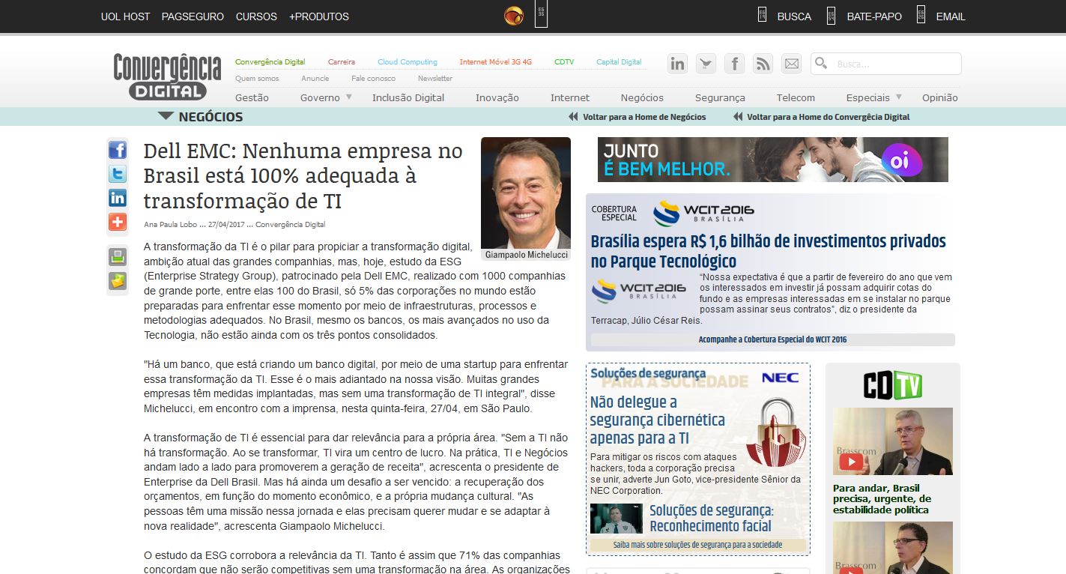Click the Oi 'Junto é bem melhor' banner

[x=773, y=159]
